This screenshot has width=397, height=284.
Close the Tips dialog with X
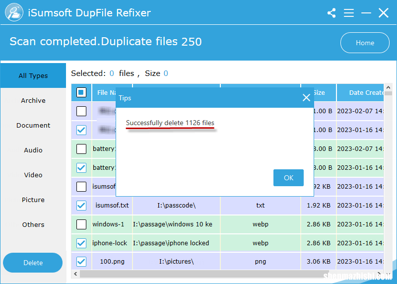tap(306, 97)
